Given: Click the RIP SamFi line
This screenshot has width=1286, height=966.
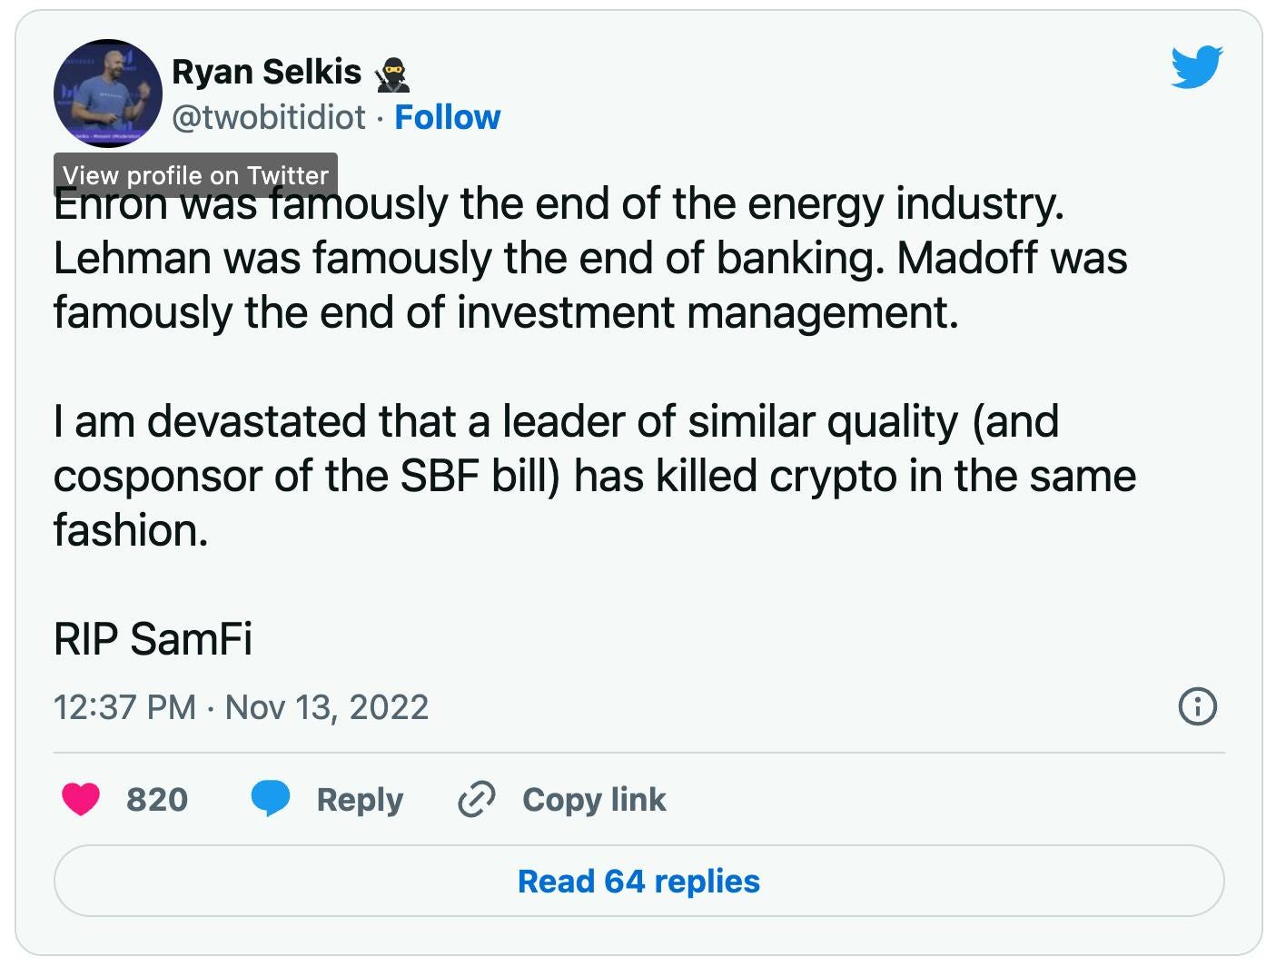Looking at the screenshot, I should pos(153,638).
